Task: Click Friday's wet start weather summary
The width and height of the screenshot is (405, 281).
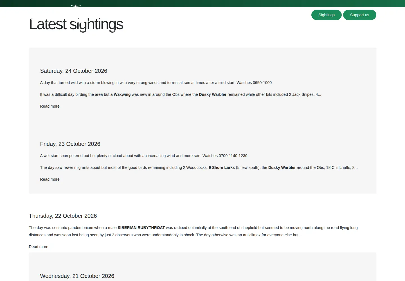Action: point(144,156)
